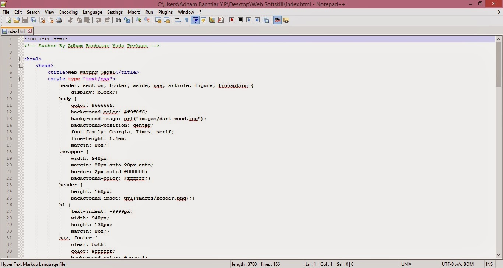The image size is (503, 268).
Task: Open the Encoding menu
Action: coord(68,12)
